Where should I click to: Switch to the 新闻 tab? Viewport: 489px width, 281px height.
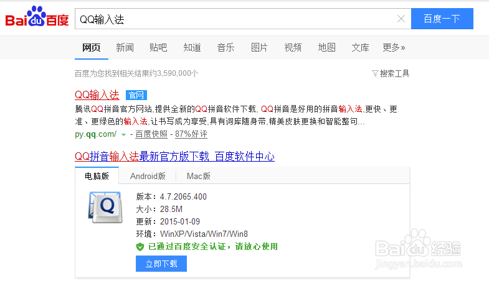[x=125, y=48]
